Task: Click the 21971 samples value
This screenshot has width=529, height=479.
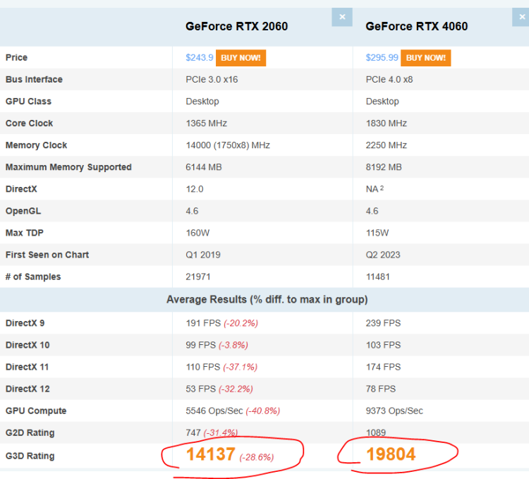Action: click(198, 277)
